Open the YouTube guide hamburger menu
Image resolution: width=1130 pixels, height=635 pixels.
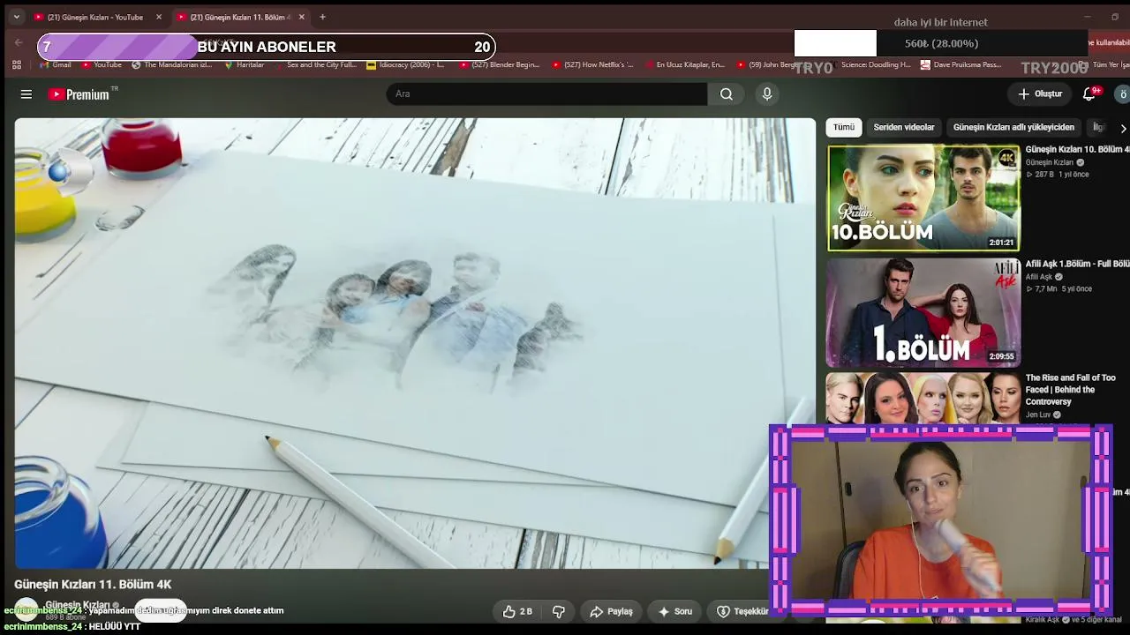click(26, 94)
